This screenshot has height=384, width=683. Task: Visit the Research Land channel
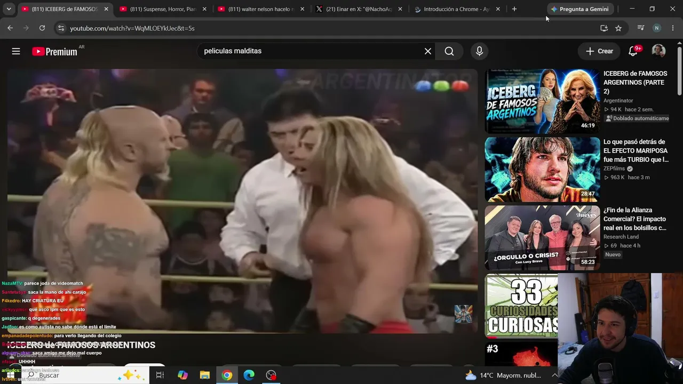pos(621,237)
